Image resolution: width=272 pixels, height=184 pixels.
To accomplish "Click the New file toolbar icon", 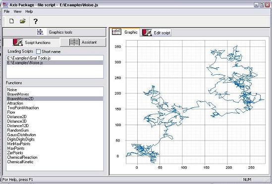I will [11, 21].
